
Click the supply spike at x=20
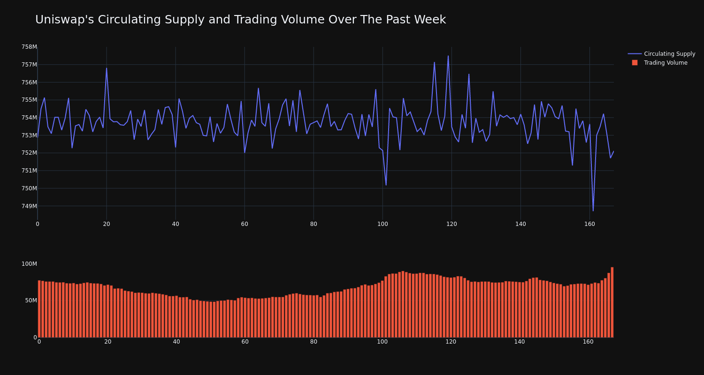coord(107,68)
